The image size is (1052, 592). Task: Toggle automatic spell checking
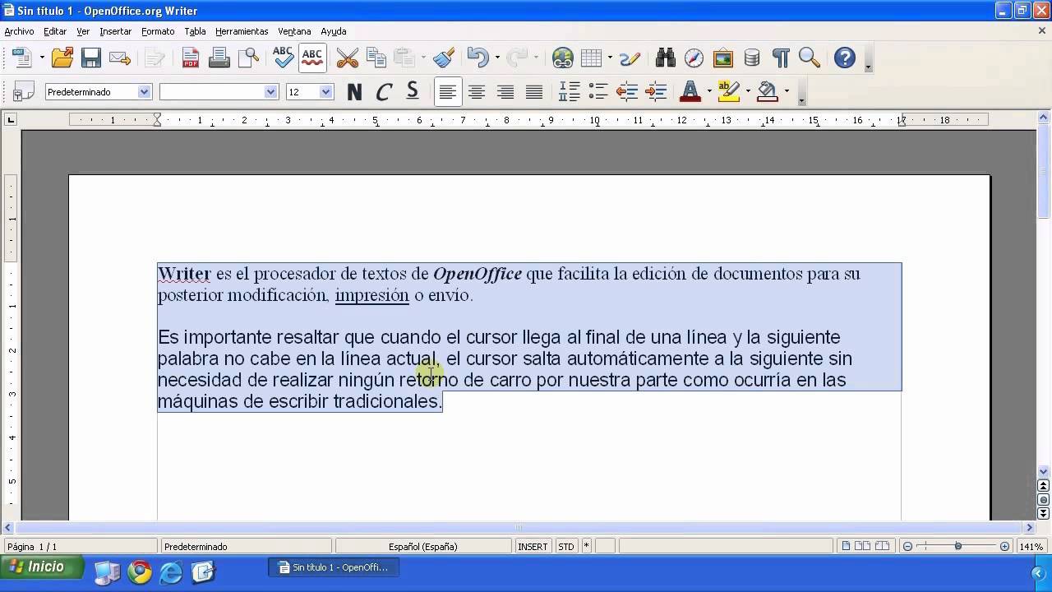click(x=312, y=58)
